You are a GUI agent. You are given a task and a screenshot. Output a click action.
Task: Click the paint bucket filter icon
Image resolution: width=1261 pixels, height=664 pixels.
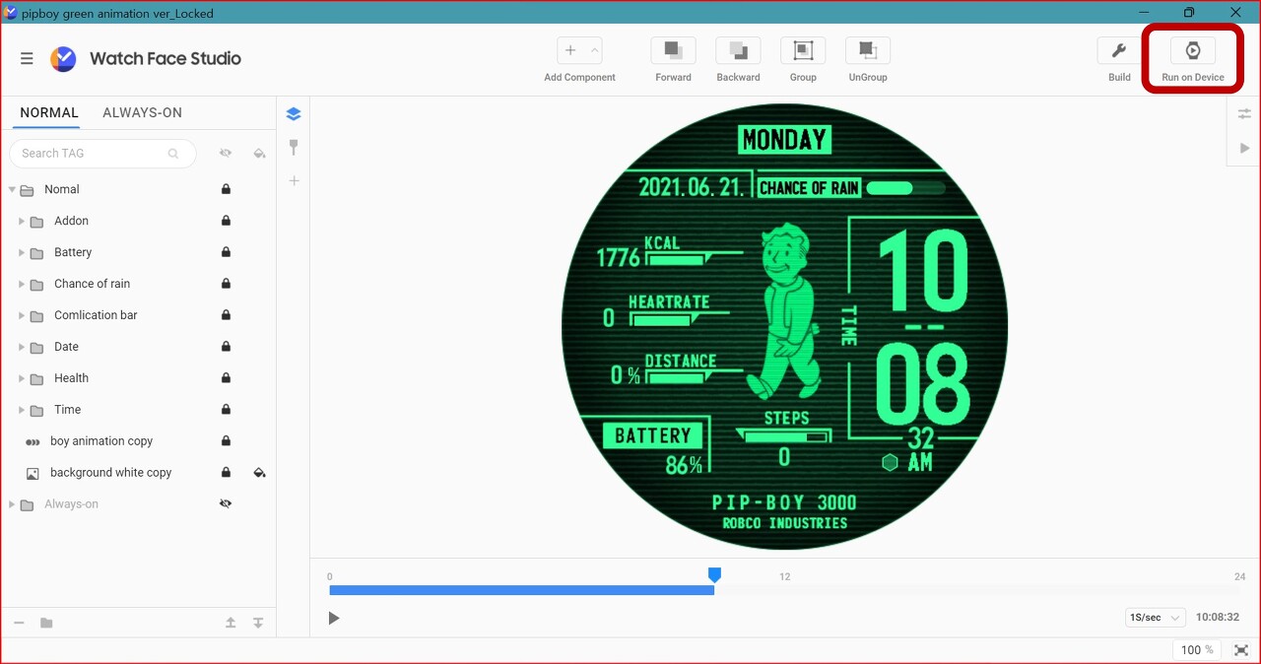[259, 154]
